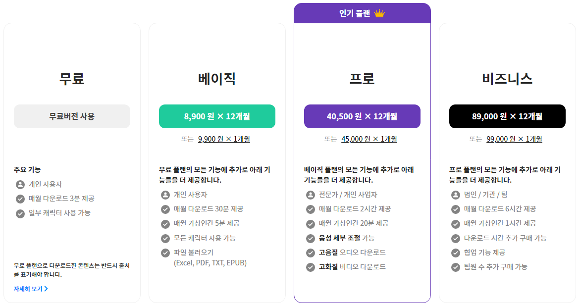
Task: Click the crown icon on 인기 플랜 banner
Action: (379, 14)
